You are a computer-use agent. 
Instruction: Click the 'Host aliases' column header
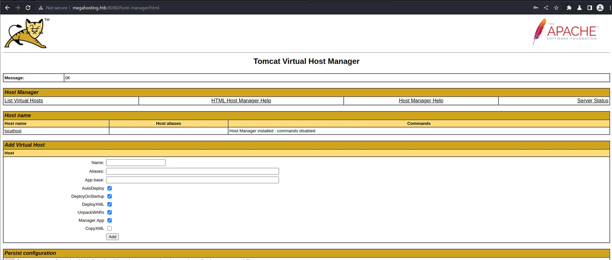click(x=168, y=124)
